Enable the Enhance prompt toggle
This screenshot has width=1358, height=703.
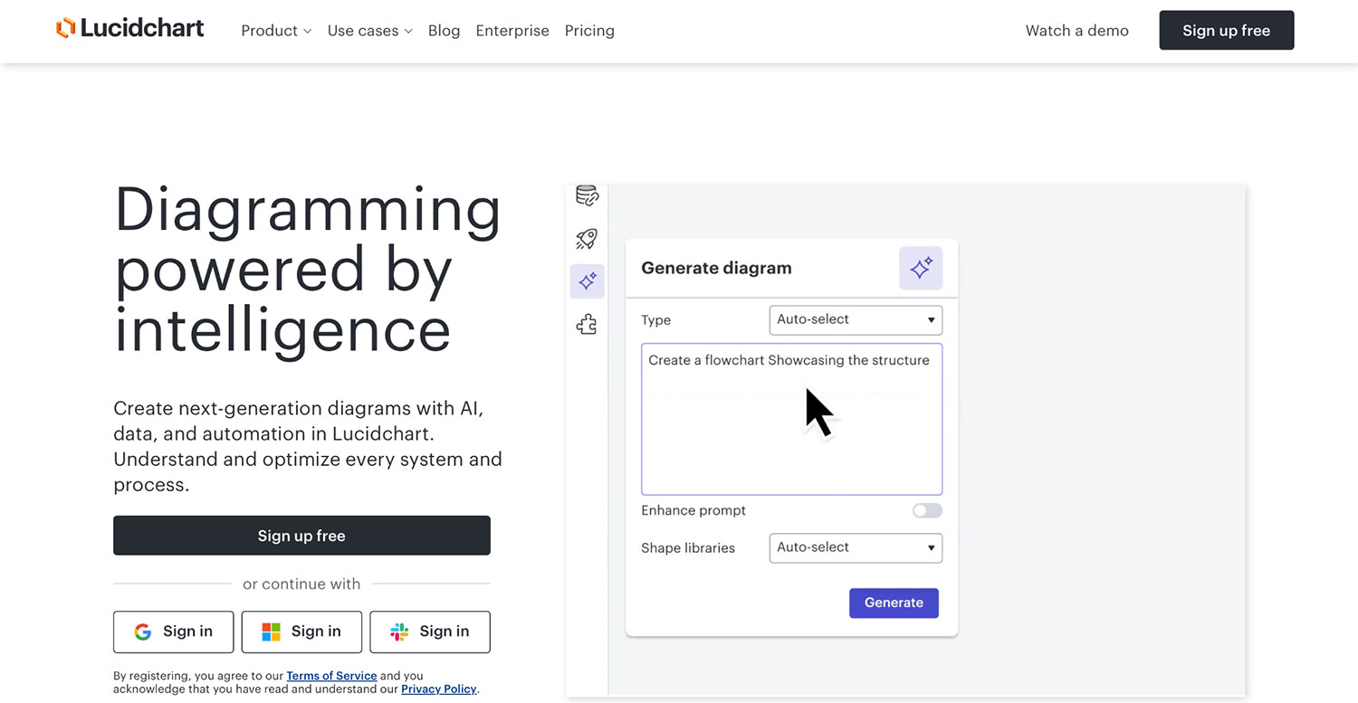pyautogui.click(x=926, y=510)
